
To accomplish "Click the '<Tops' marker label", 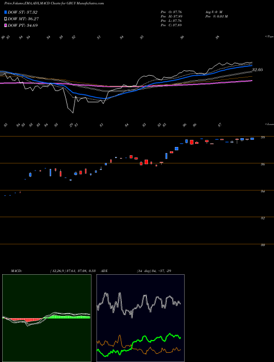I will (270, 37).
